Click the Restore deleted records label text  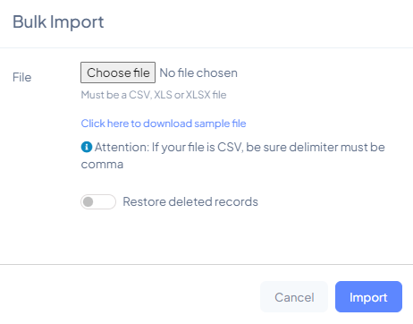click(190, 201)
